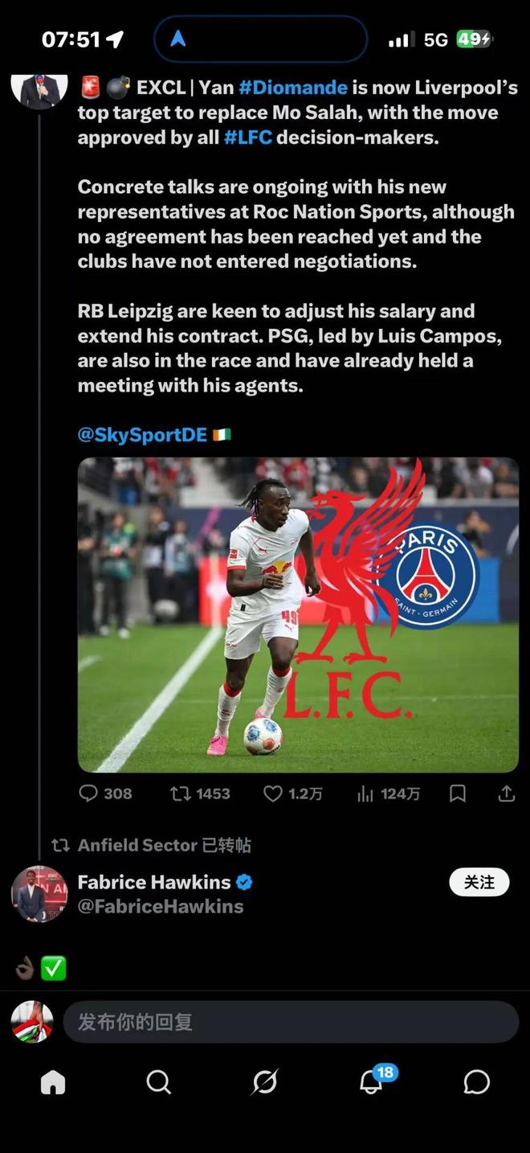Screen dimensions: 530x1153
Task: Open the #Diomande hashtag link
Action: pyautogui.click(x=293, y=88)
